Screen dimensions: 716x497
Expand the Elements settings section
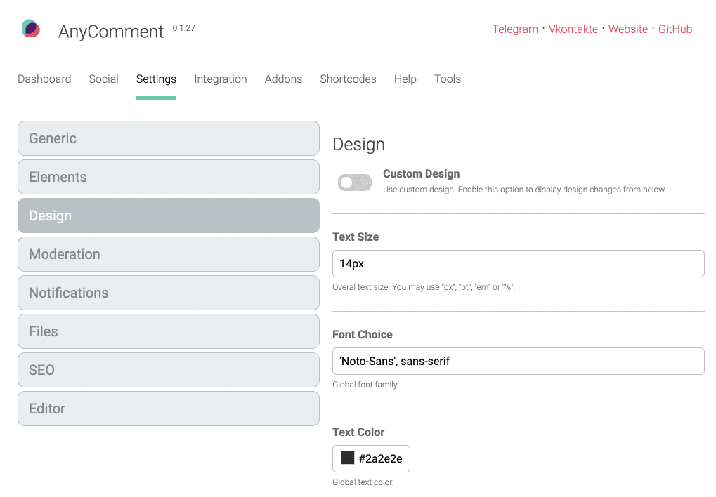[x=168, y=177]
